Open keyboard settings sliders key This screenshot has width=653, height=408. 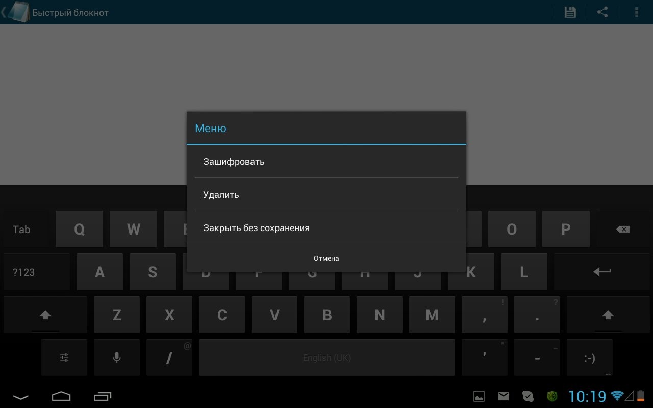click(x=64, y=358)
